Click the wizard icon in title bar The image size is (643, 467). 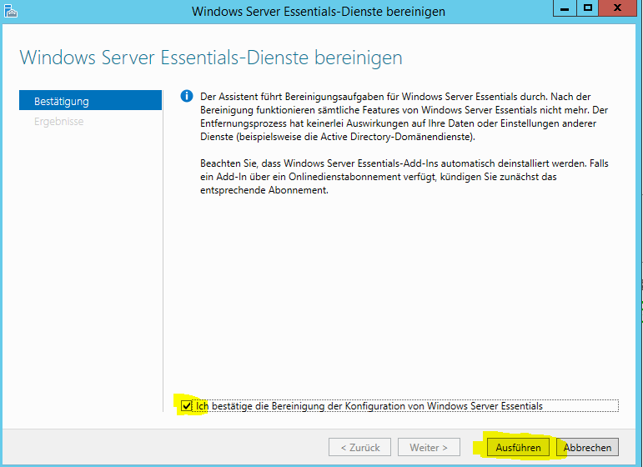coord(9,11)
